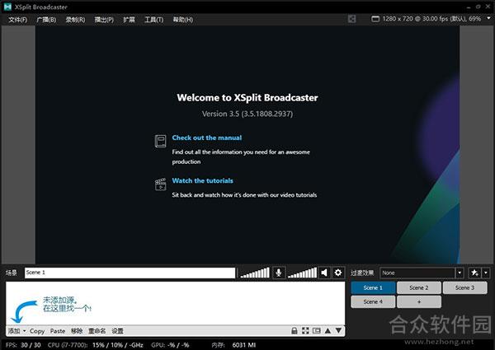The height and width of the screenshot is (350, 495).
Task: Adjust the speaker volume bar
Action: pos(302,273)
